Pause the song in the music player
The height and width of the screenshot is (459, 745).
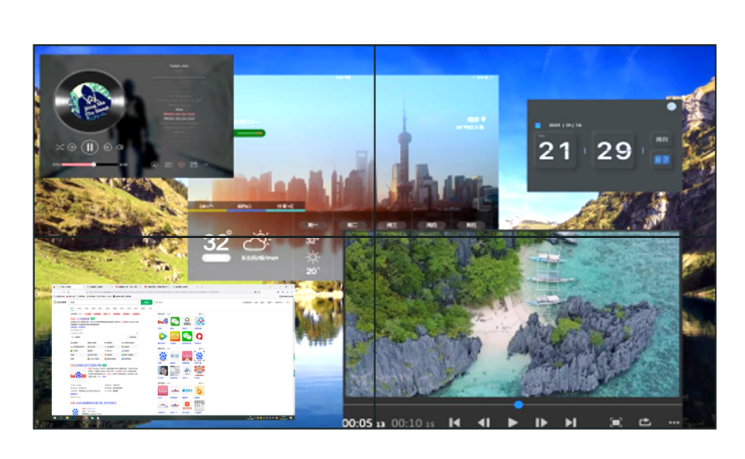point(90,147)
